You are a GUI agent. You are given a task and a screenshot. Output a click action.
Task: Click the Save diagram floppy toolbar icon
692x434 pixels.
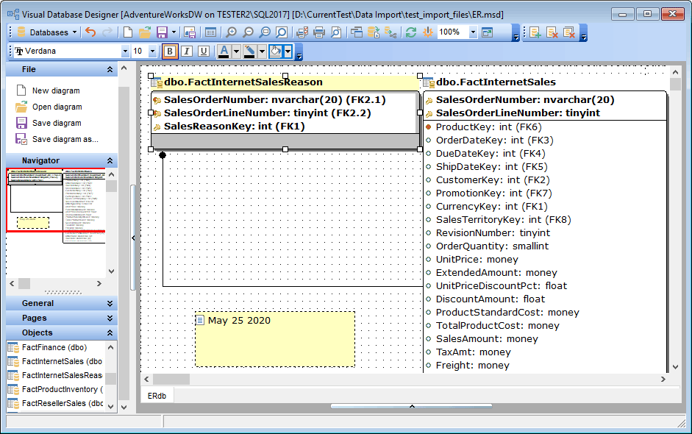click(x=162, y=32)
